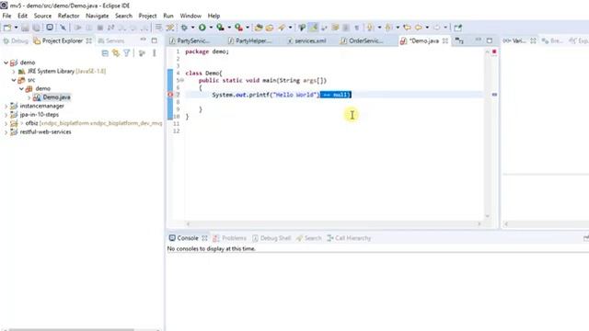
Task: Open the Call Hierarchy tab
Action: 349,238
